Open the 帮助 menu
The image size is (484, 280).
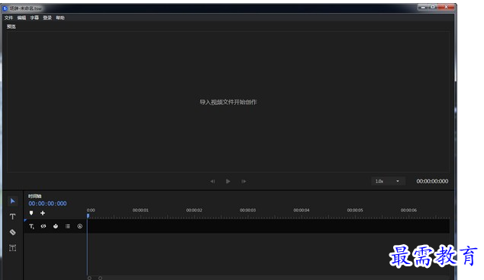[x=60, y=17]
